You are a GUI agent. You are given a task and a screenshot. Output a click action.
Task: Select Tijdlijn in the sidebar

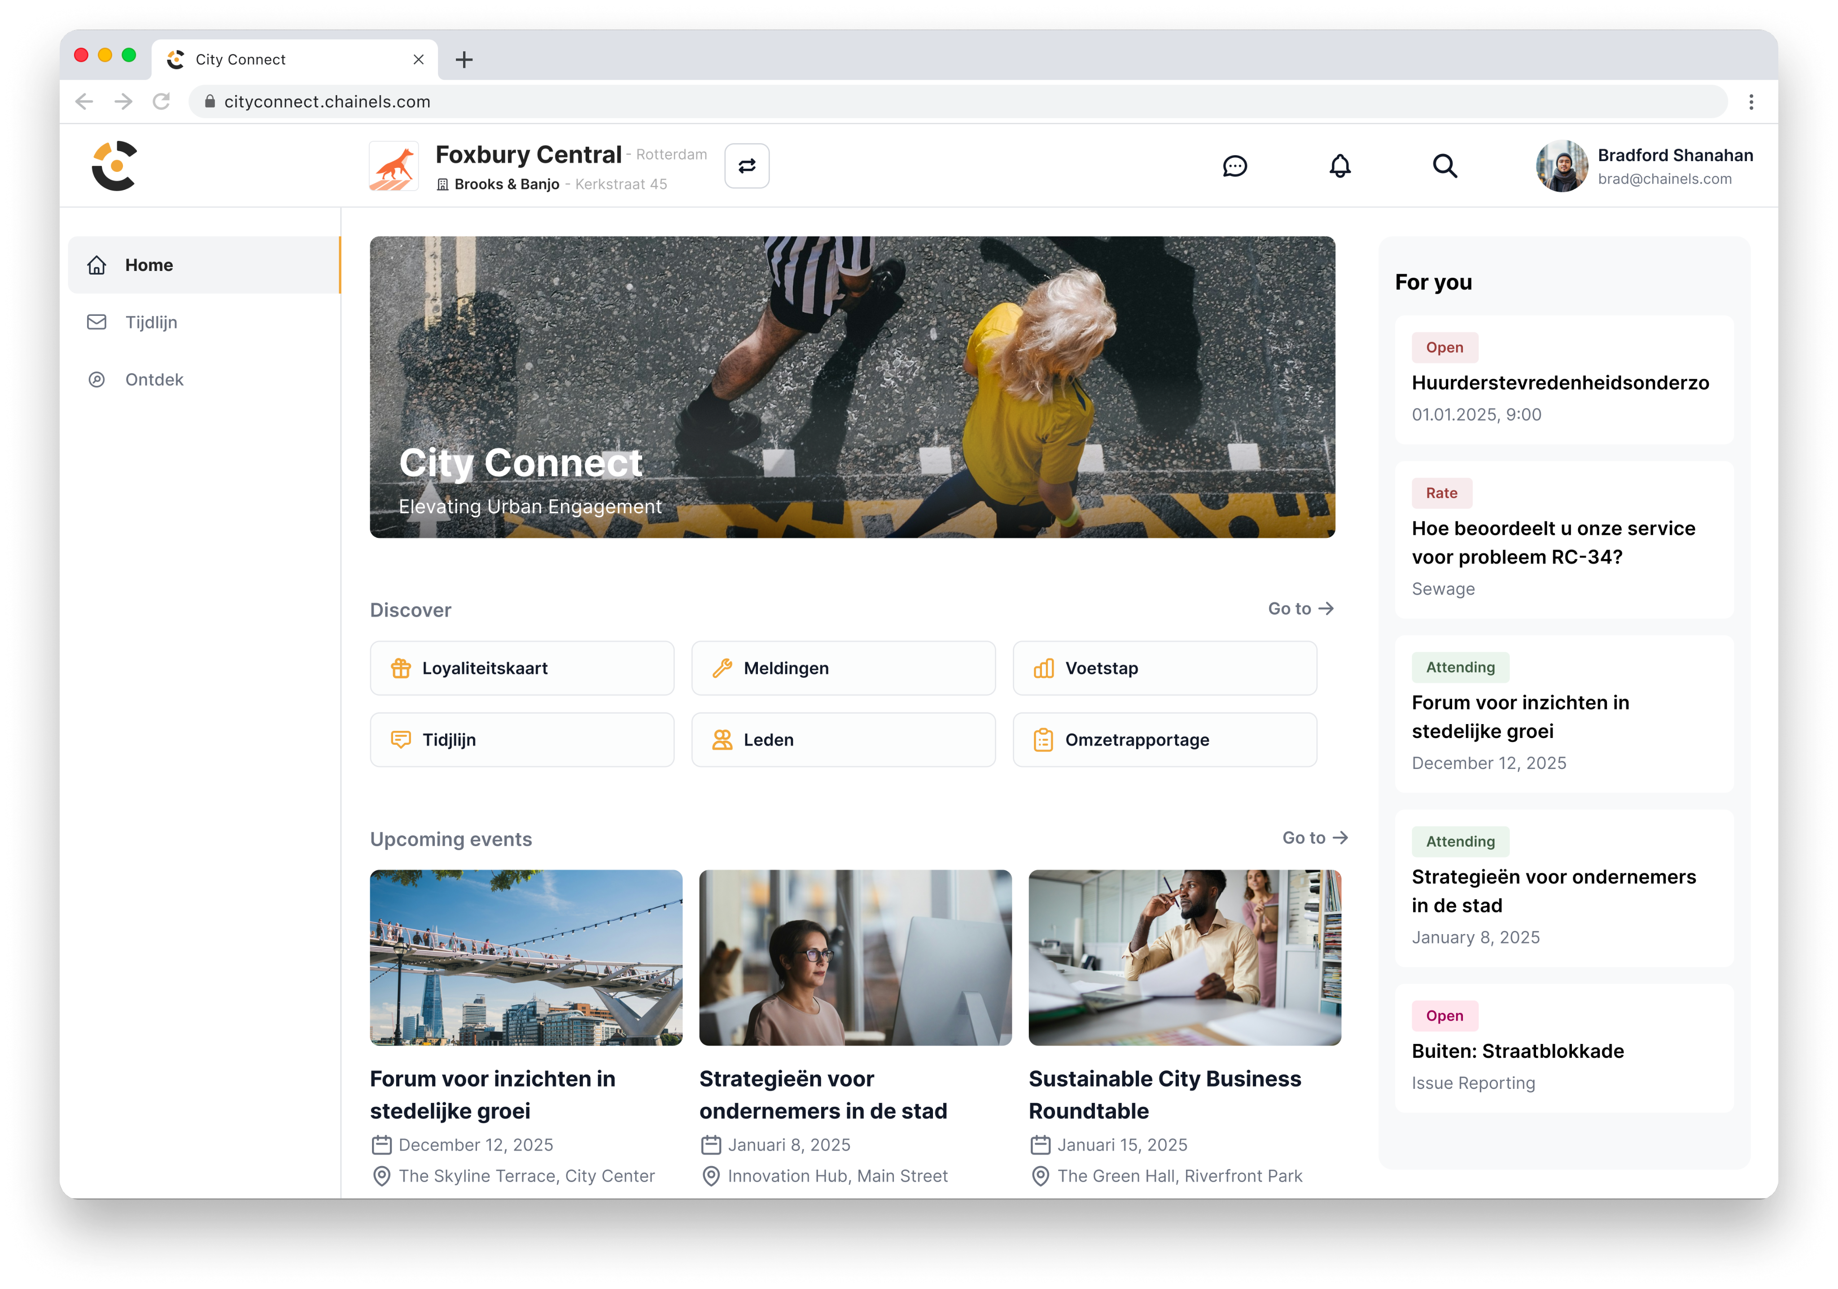coord(151,322)
